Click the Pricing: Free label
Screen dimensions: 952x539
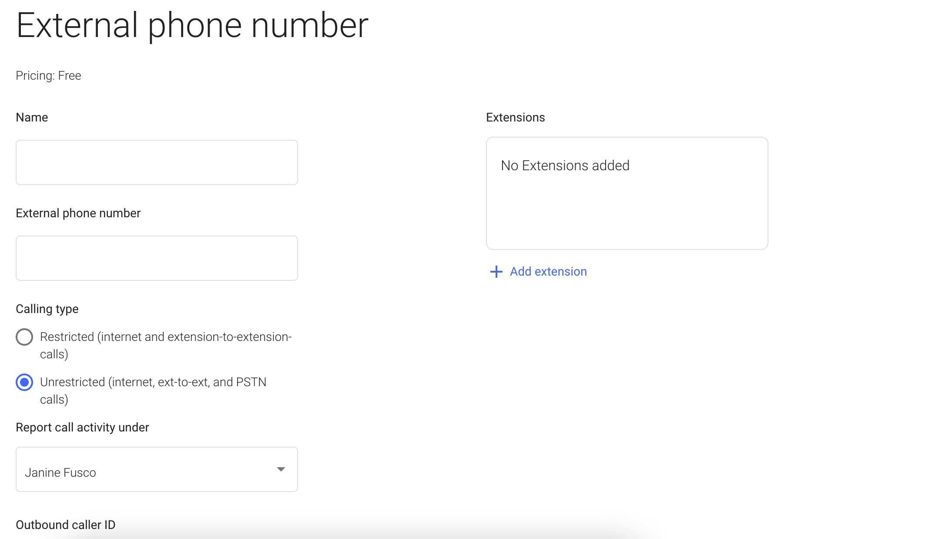tap(48, 75)
